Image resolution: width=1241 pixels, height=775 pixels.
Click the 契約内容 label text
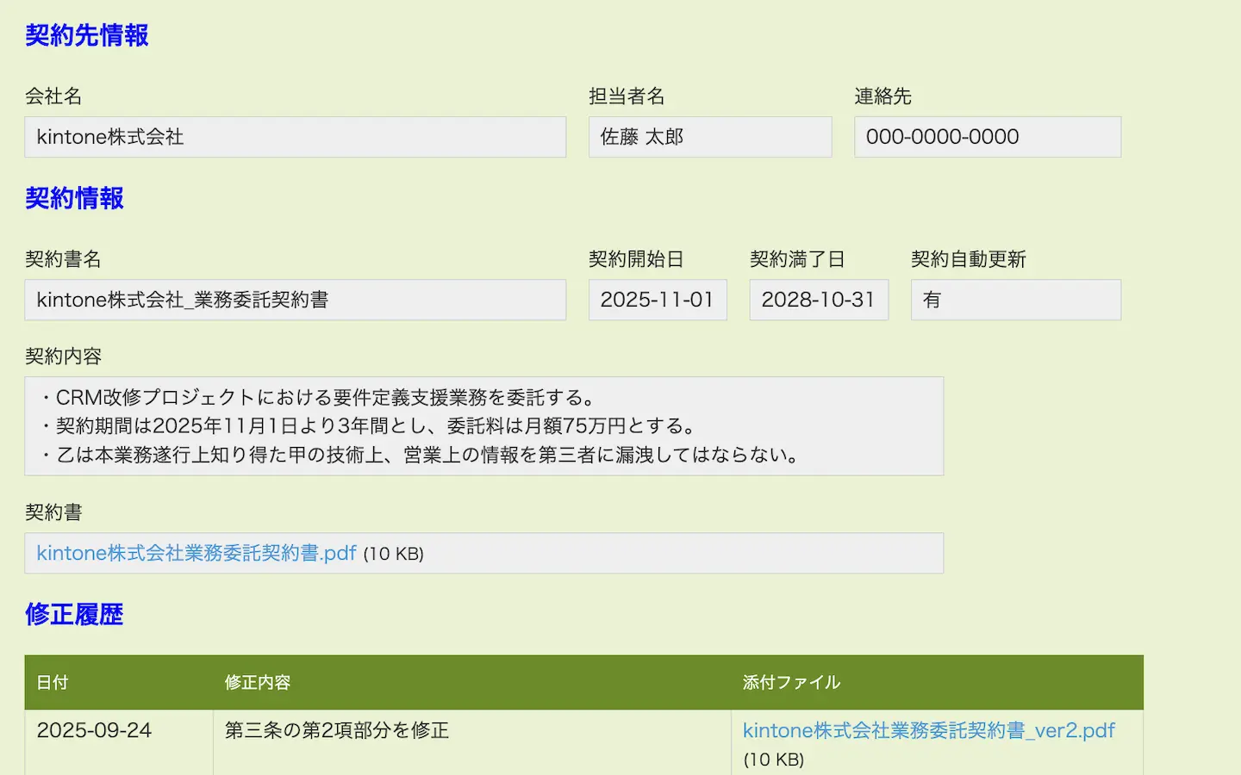64,356
